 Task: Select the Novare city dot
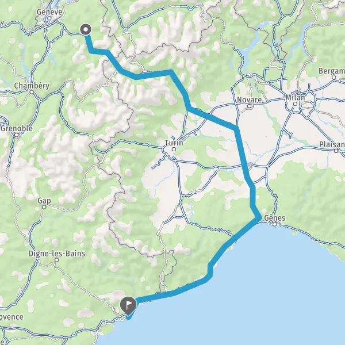pyautogui.click(x=249, y=106)
